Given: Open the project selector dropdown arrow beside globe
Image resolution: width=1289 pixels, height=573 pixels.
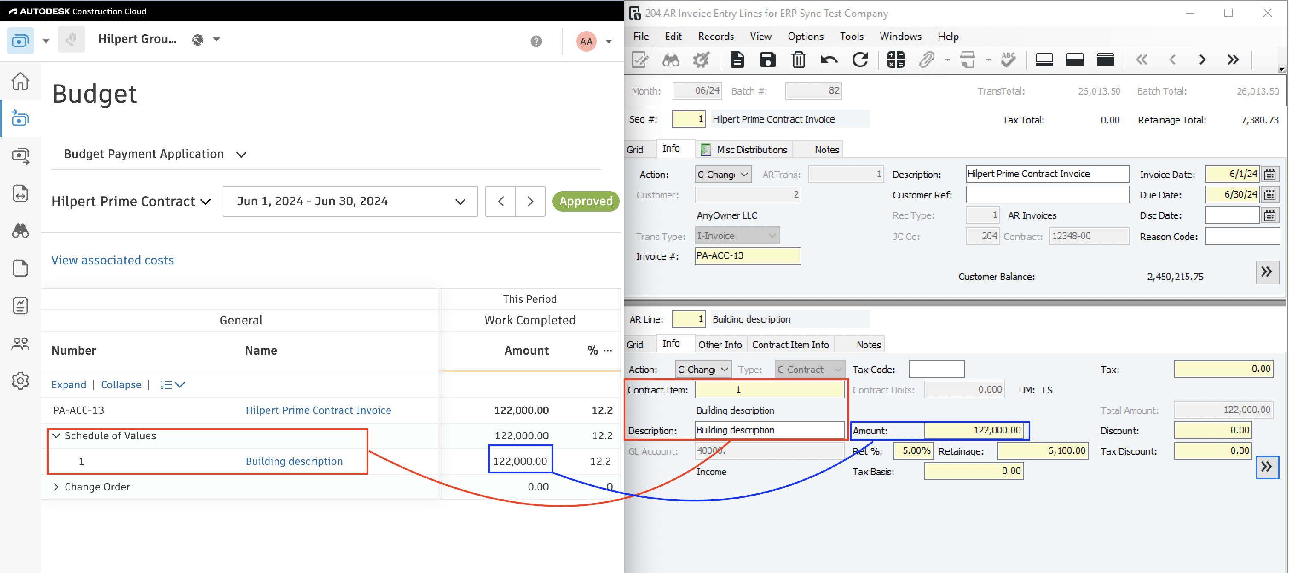Looking at the screenshot, I should click(217, 40).
